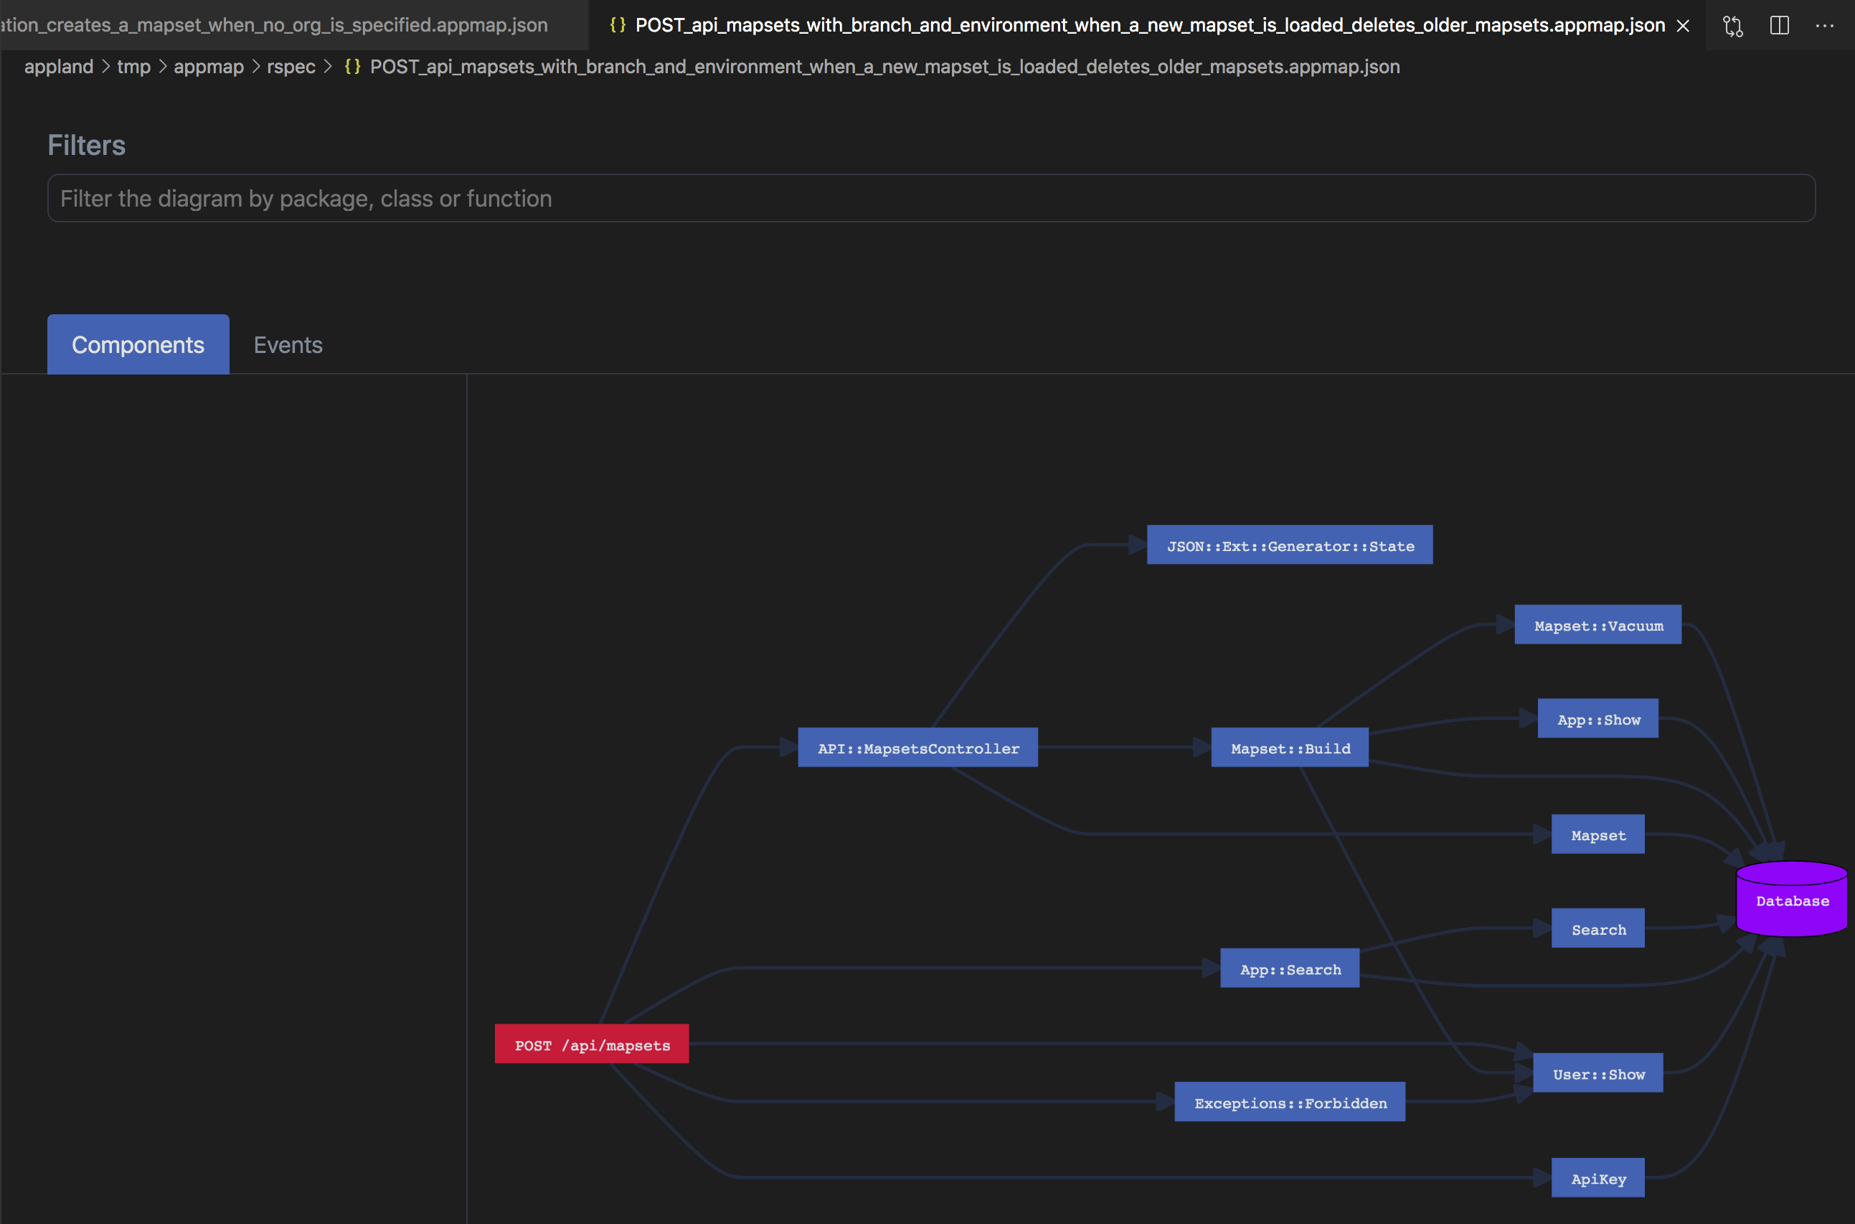Select the Exceptions::Forbidden node

(1289, 1102)
